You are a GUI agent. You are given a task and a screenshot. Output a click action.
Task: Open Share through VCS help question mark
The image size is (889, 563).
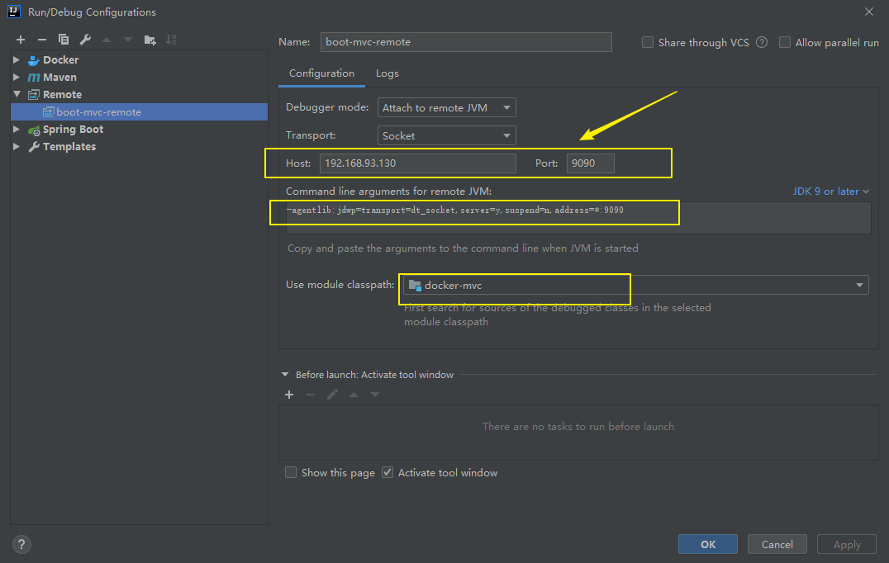pos(762,42)
